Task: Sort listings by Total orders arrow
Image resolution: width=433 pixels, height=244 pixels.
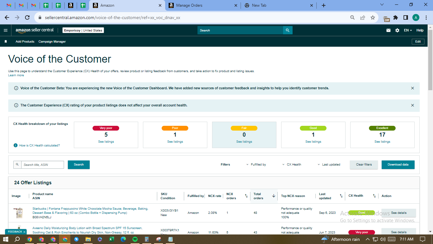Action: click(x=274, y=196)
